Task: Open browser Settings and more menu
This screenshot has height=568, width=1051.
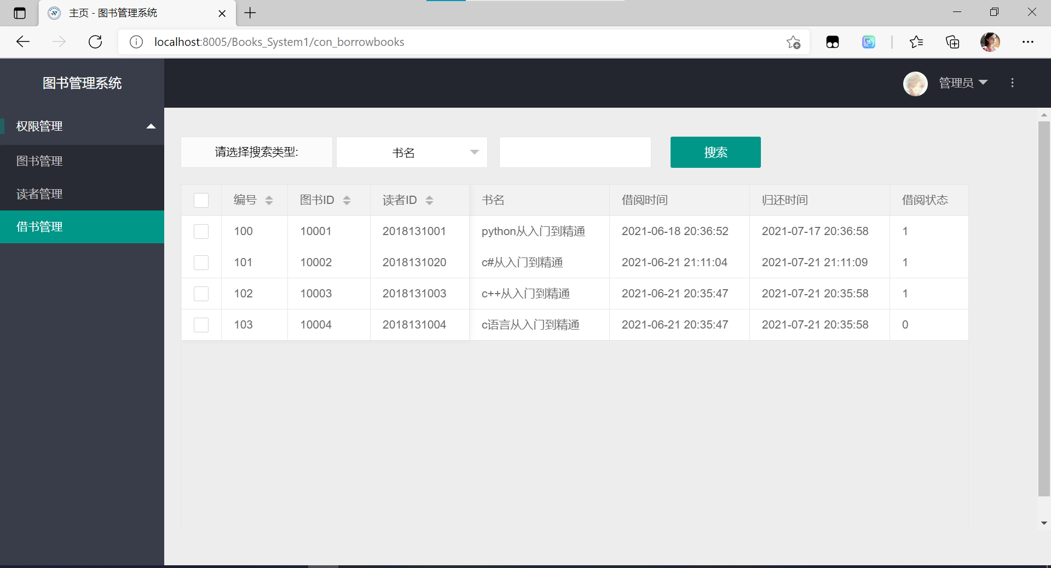Action: point(1028,42)
